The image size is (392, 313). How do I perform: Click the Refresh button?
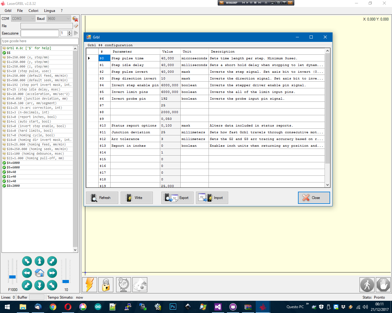click(102, 198)
